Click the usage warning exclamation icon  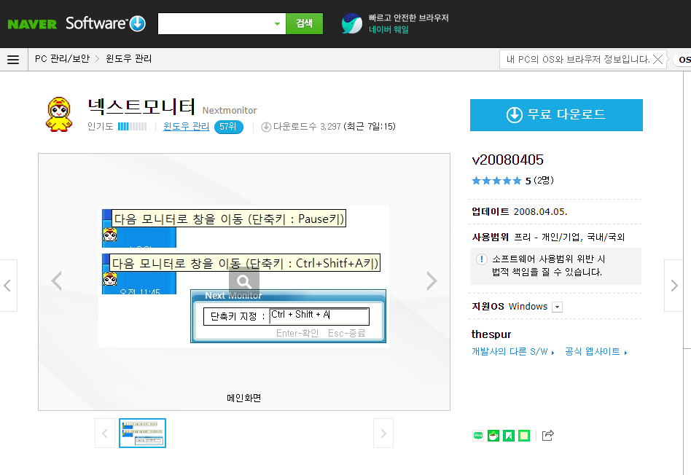click(x=482, y=259)
